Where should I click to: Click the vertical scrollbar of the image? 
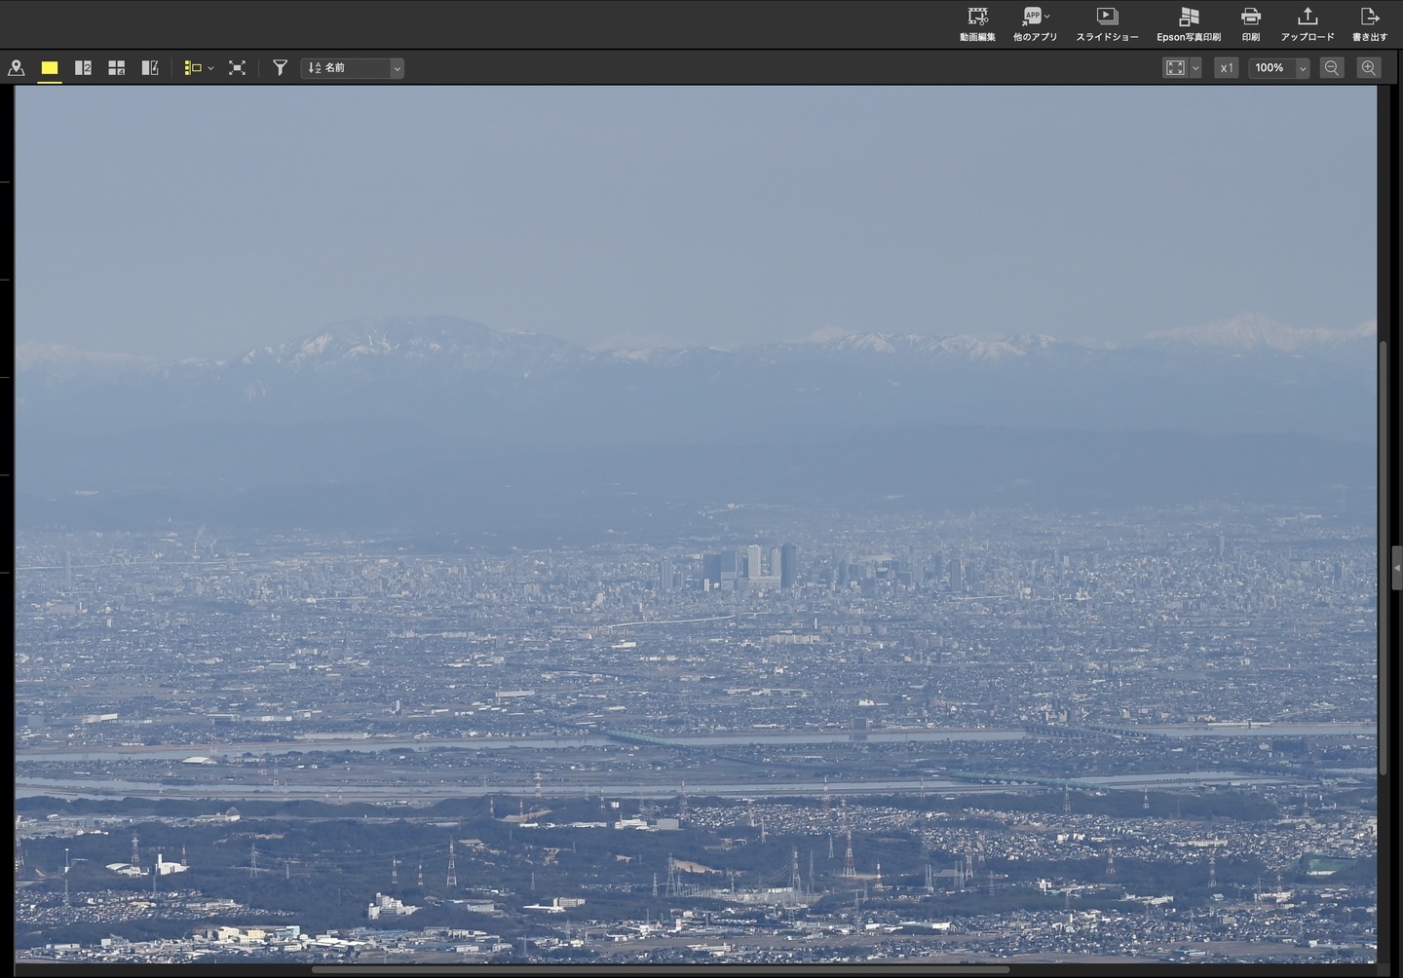tap(1384, 555)
